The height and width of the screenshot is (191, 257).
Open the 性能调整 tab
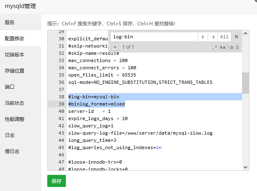click(x=21, y=119)
